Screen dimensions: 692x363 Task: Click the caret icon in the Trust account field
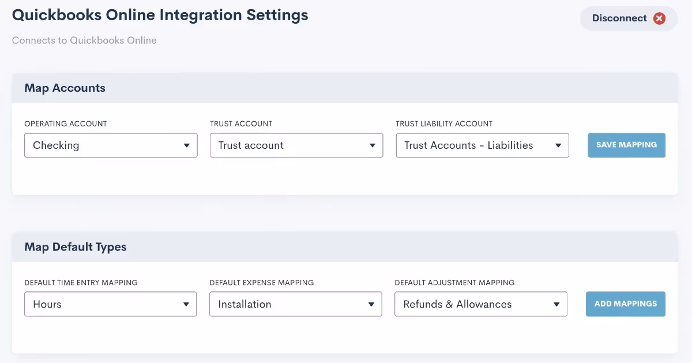tap(373, 145)
